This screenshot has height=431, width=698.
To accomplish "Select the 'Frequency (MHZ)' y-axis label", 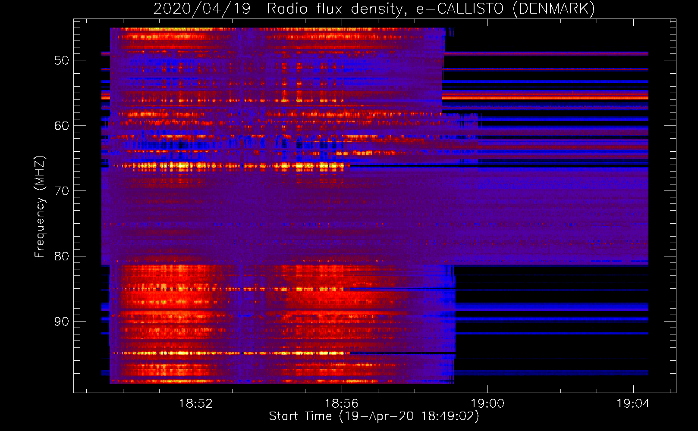I will tap(39, 207).
